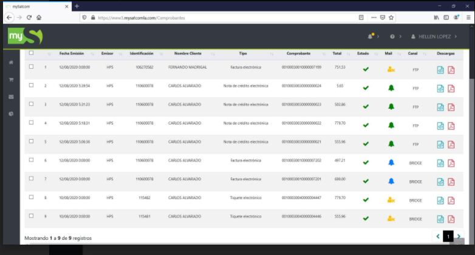Open envelope icon in left sidebar

[10, 97]
